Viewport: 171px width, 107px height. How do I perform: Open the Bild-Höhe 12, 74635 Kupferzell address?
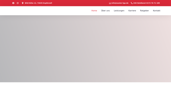click(38, 3)
